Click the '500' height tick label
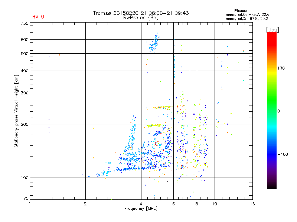 (25, 54)
